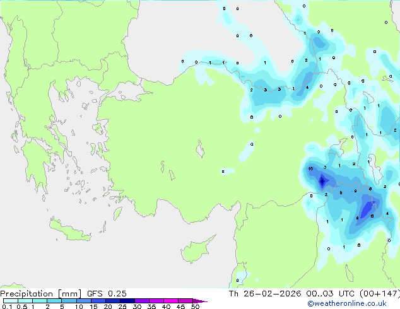400x309 pixels.
Task: Click the "Th 26-02-2026" date text
Action: (265, 294)
